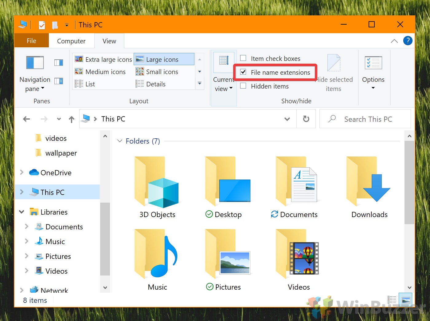Uncheck File name extensions

click(243, 72)
